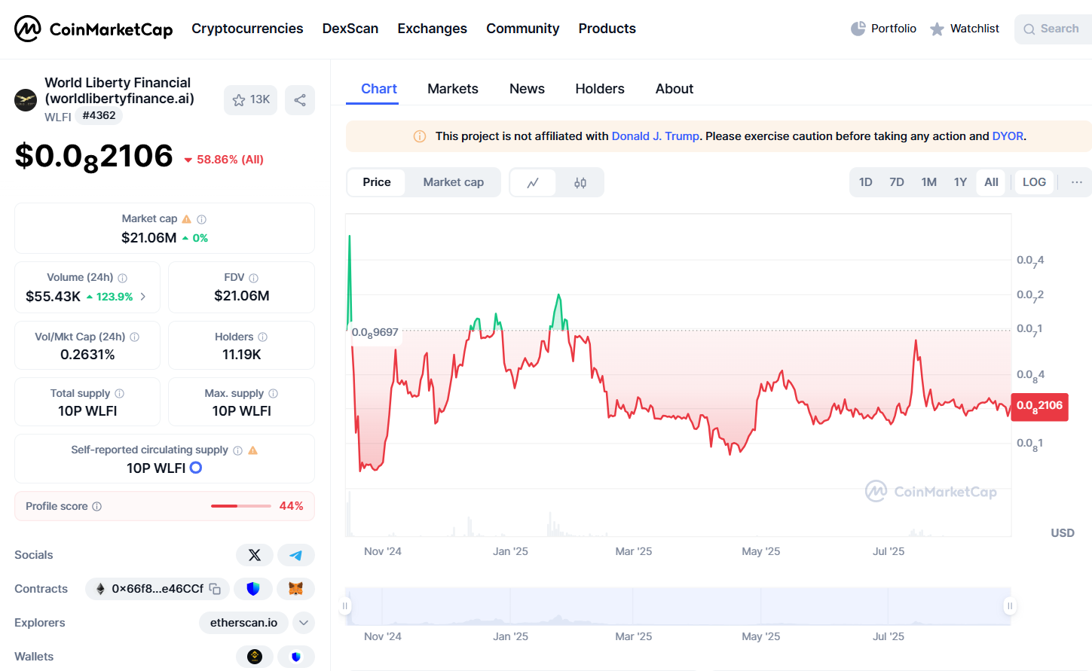
Task: Switch to Holders tab
Action: click(600, 89)
